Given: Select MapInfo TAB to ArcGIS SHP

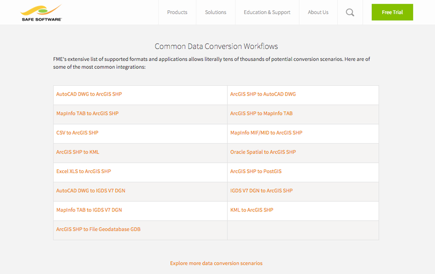Looking at the screenshot, I should [88, 113].
